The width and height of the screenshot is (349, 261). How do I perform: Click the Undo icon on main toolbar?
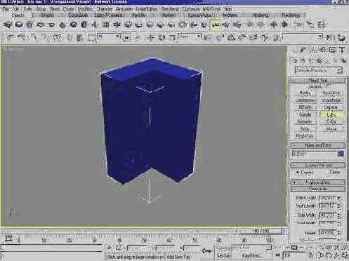tap(11, 37)
